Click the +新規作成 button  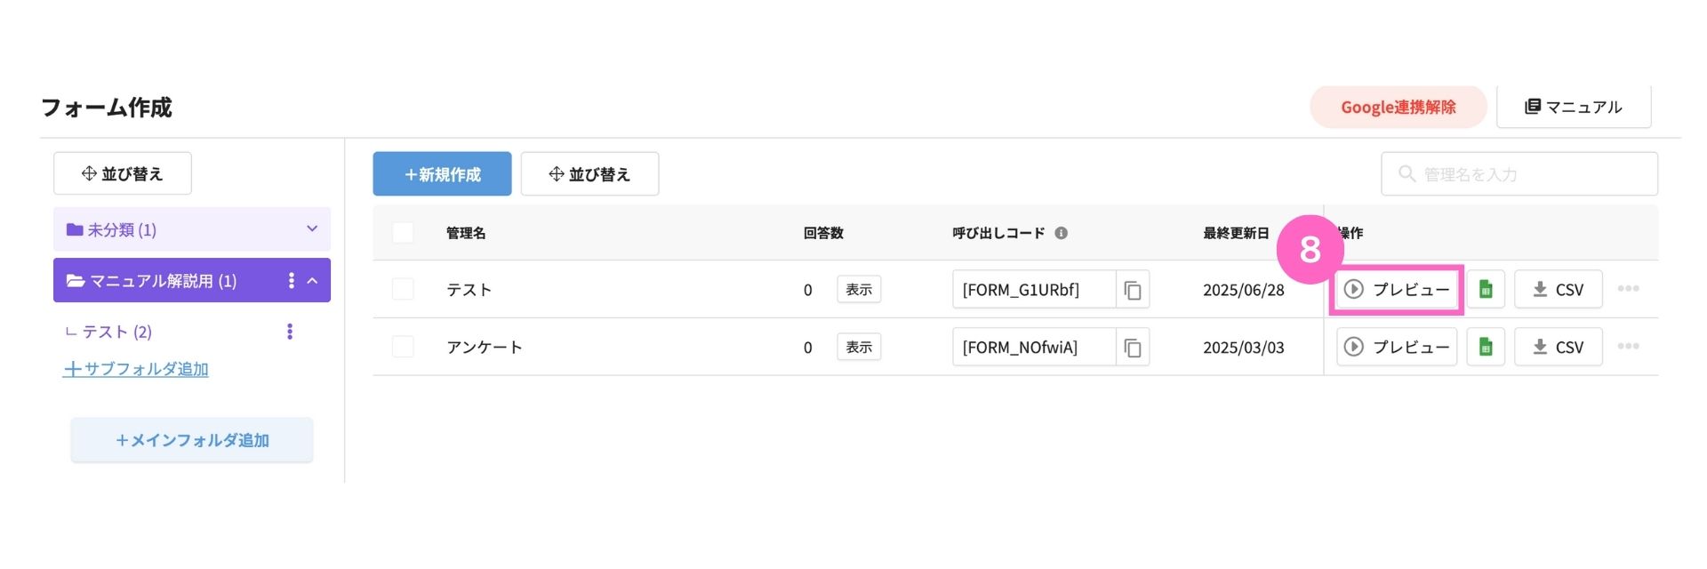coord(442,174)
